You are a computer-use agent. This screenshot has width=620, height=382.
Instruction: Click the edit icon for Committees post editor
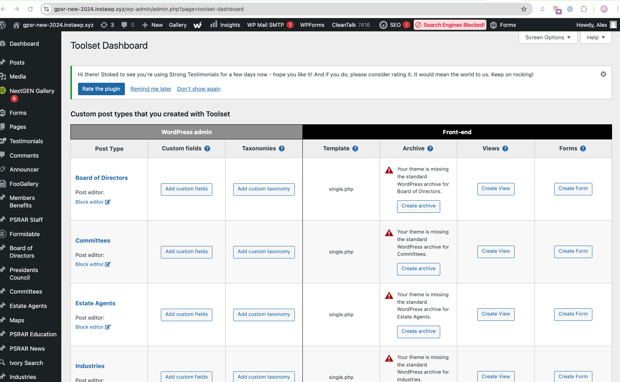pyautogui.click(x=108, y=264)
